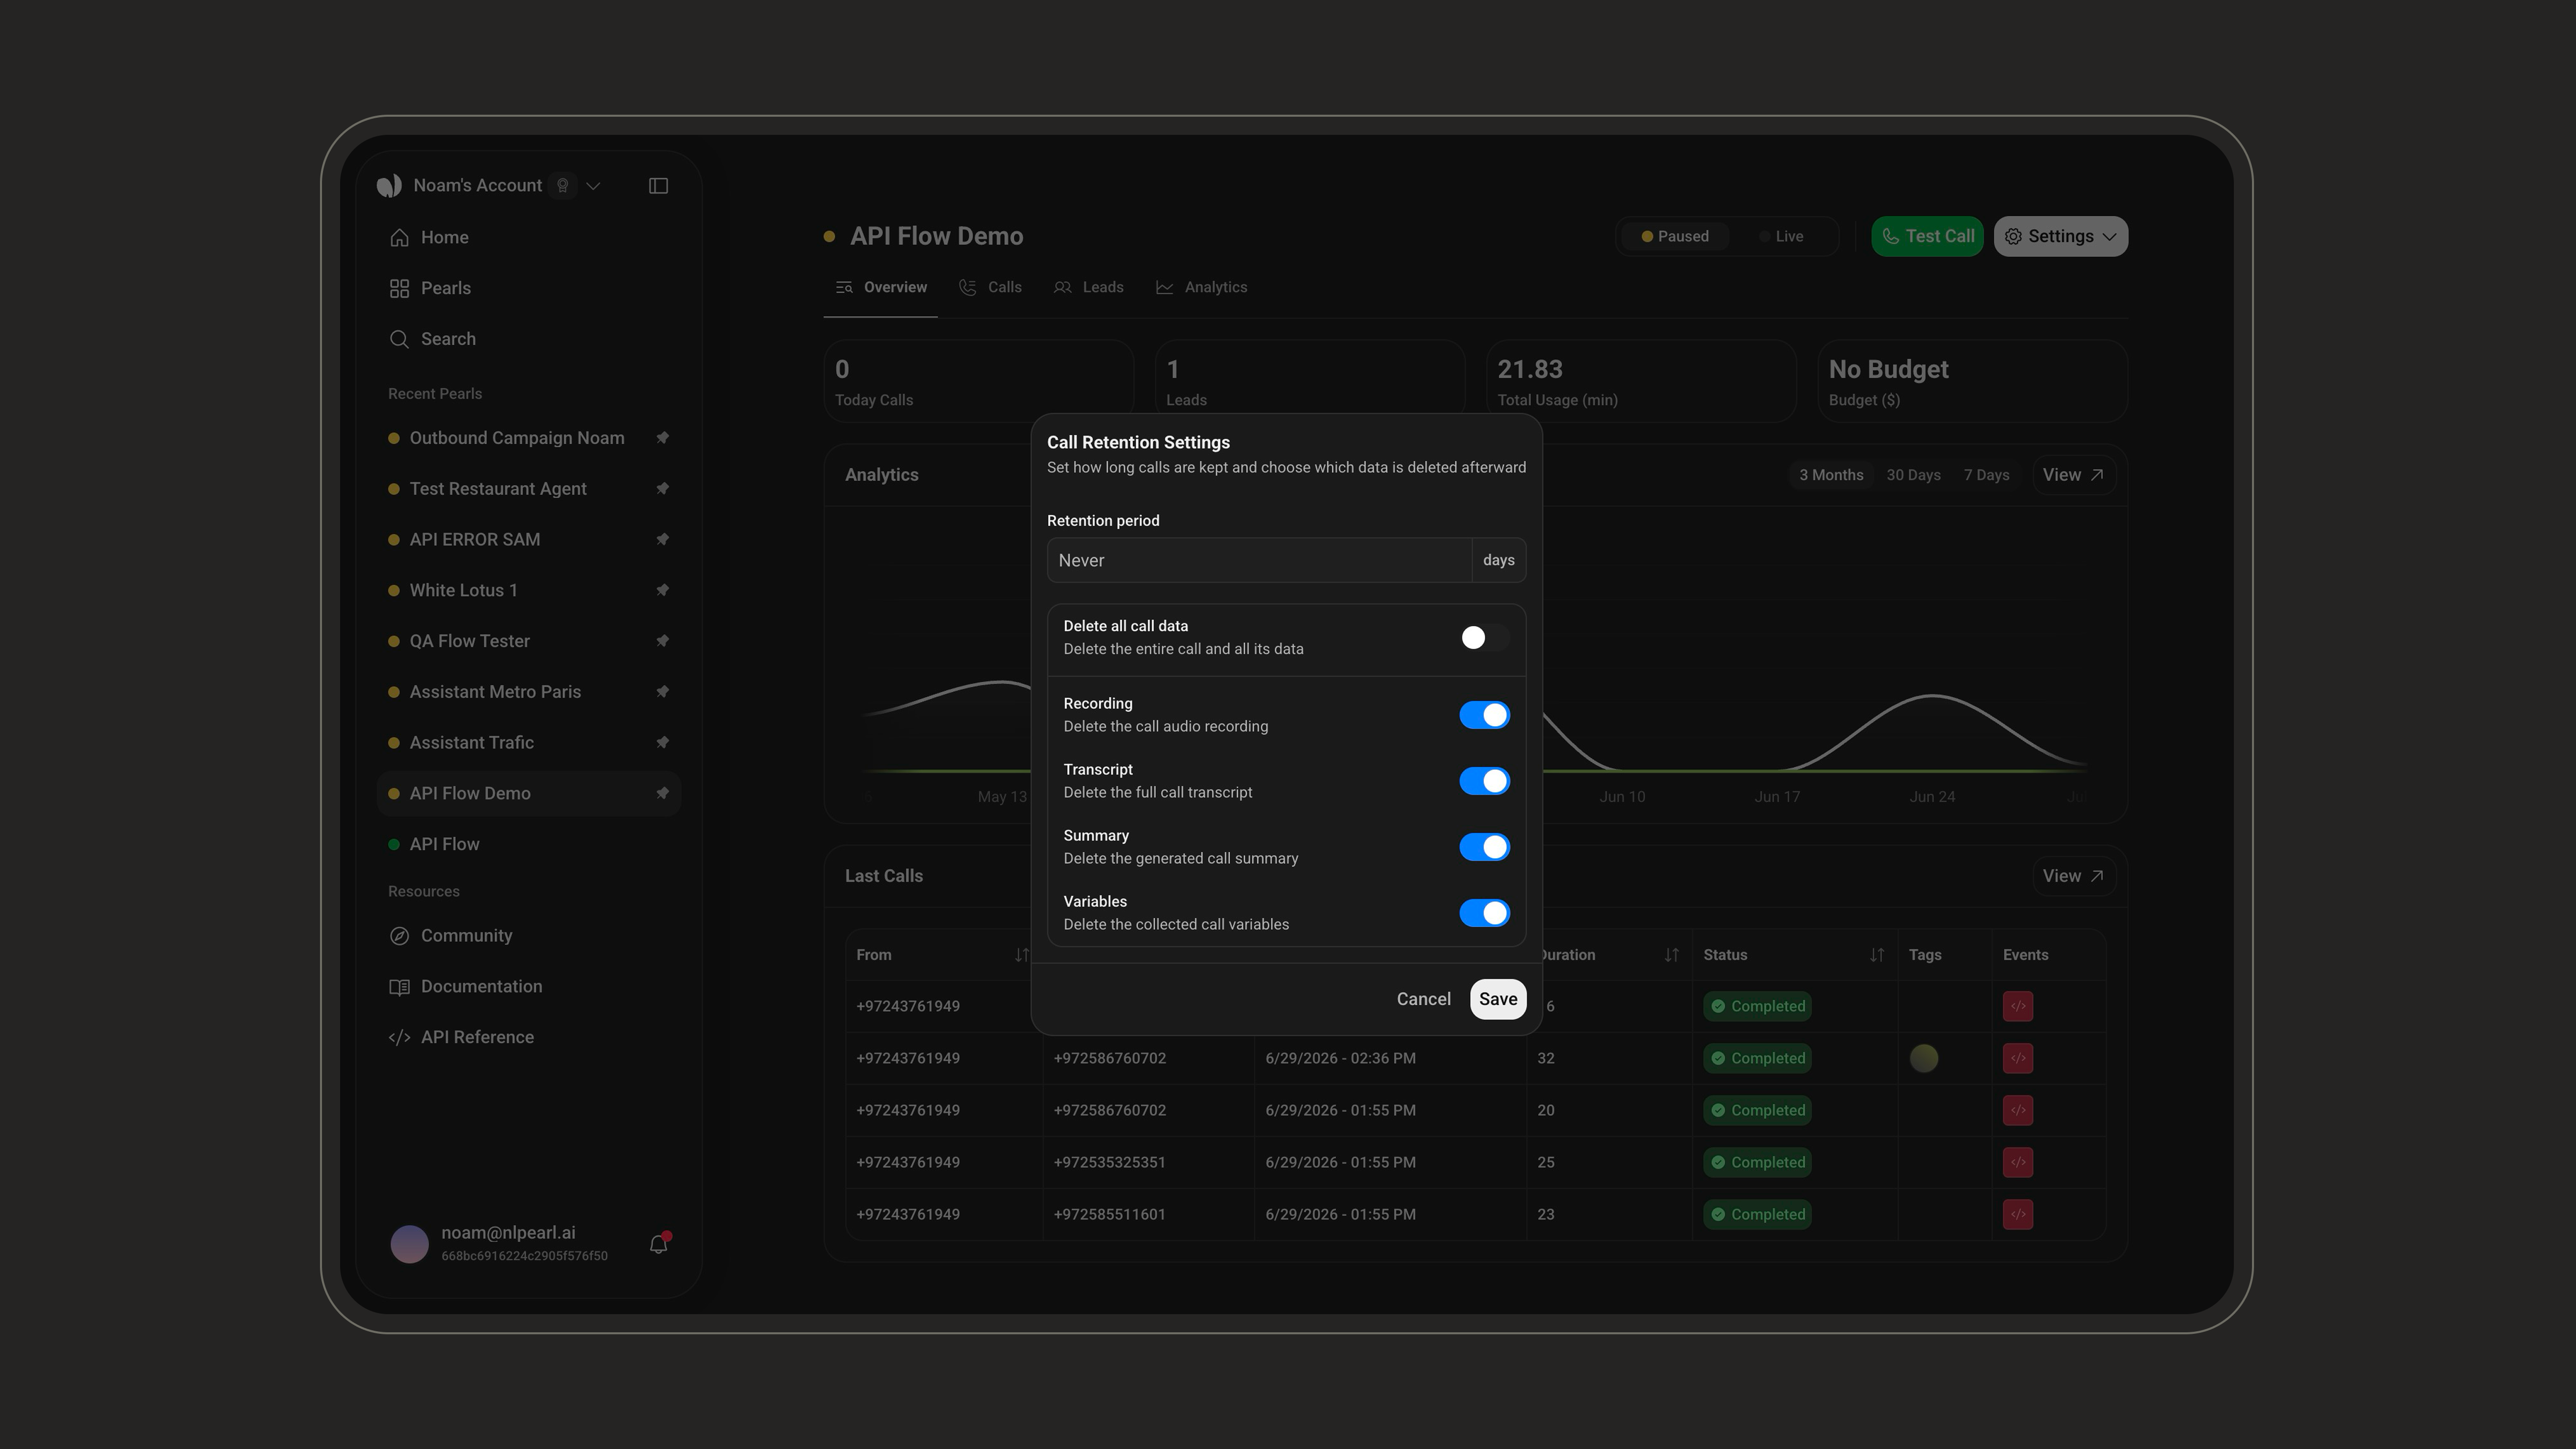Collapse the sidebar panel icon

pos(658,186)
